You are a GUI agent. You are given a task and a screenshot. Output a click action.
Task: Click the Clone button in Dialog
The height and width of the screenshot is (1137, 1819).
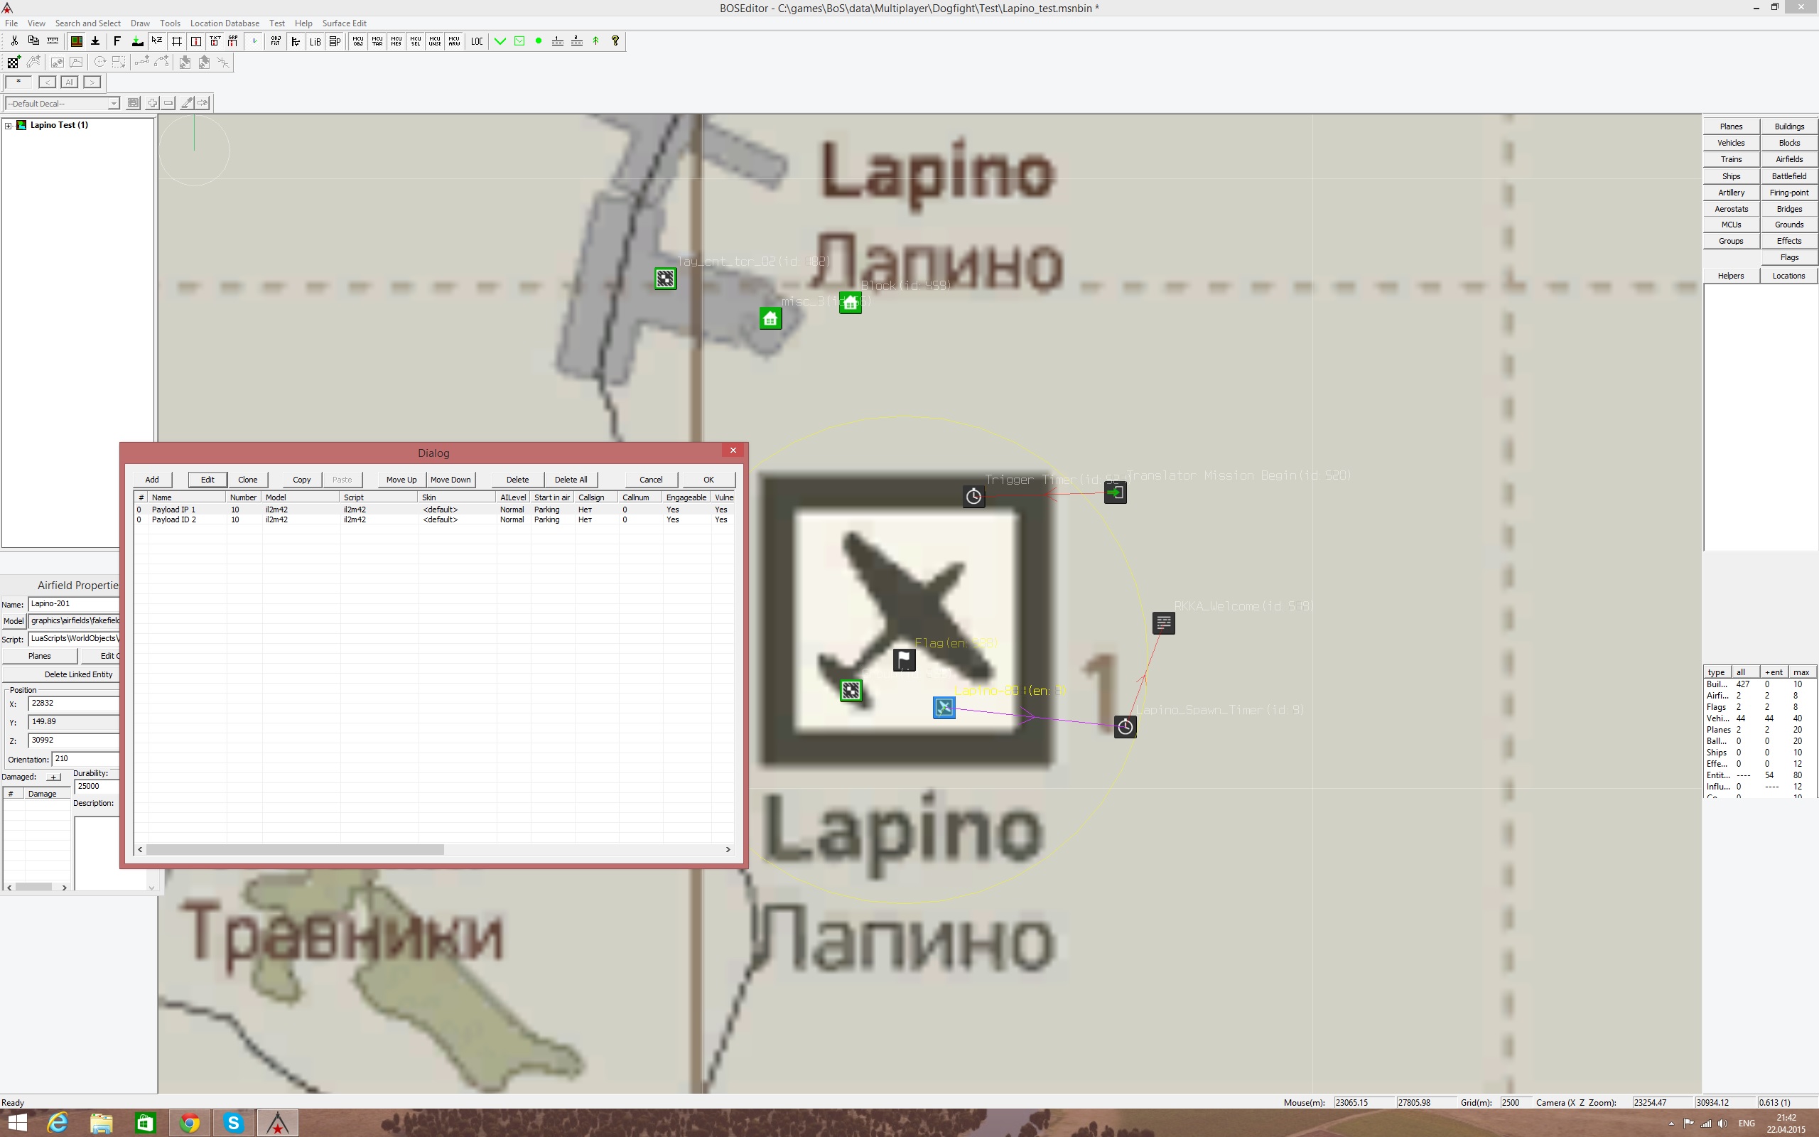tap(247, 480)
